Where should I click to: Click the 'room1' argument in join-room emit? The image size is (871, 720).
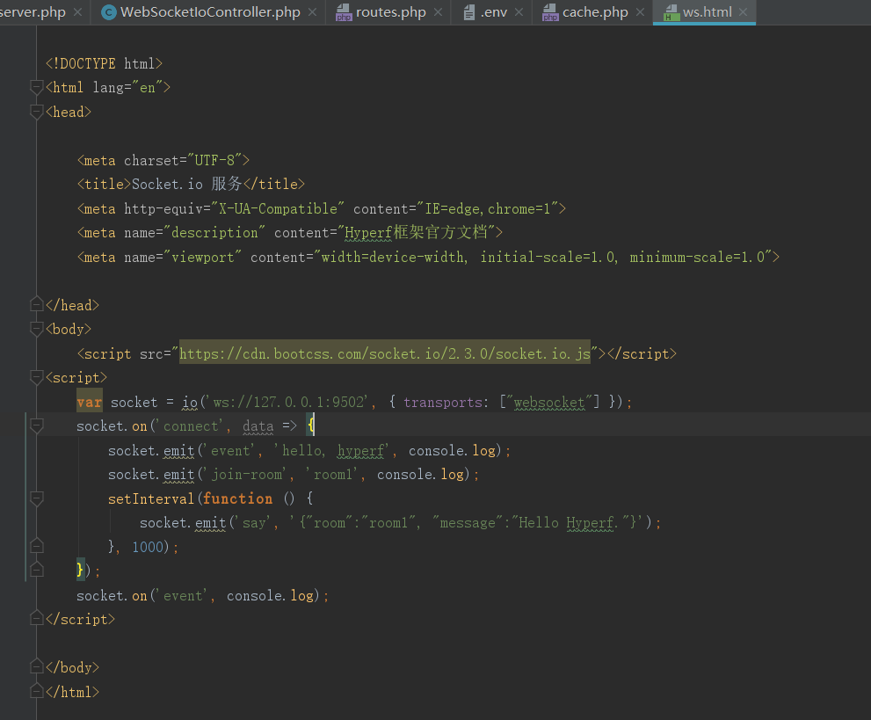333,474
